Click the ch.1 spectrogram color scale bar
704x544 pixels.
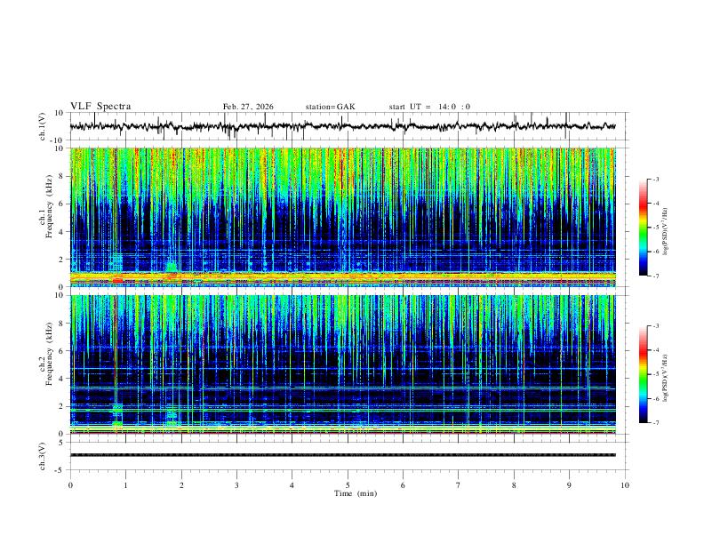644,228
